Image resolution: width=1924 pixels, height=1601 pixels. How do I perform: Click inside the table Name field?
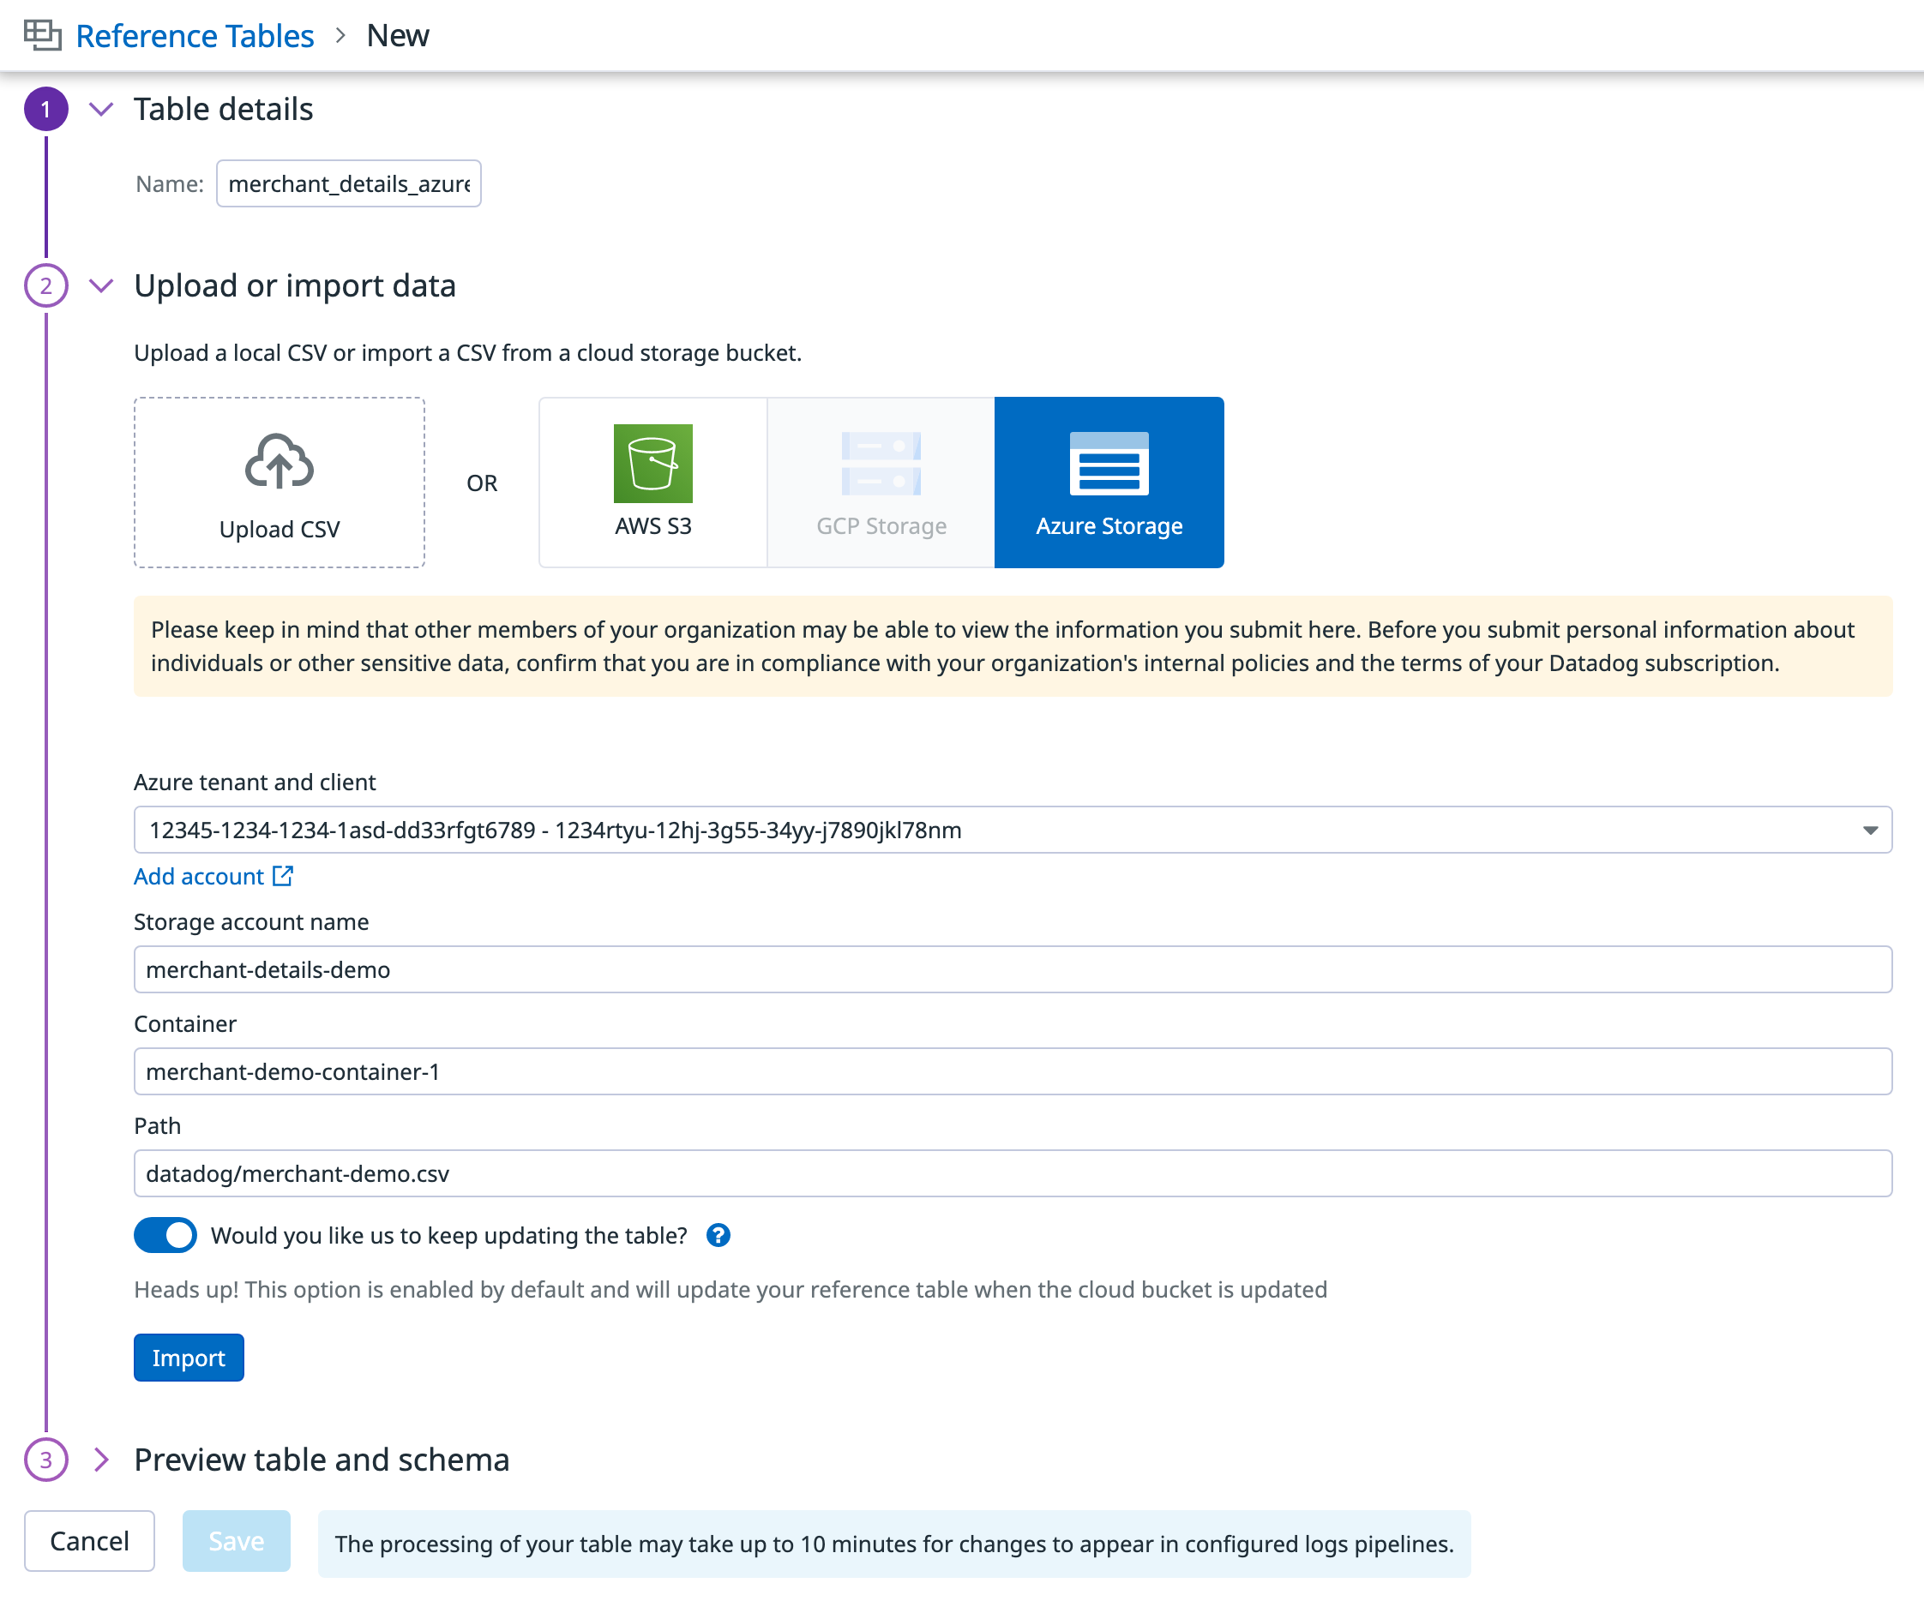348,183
